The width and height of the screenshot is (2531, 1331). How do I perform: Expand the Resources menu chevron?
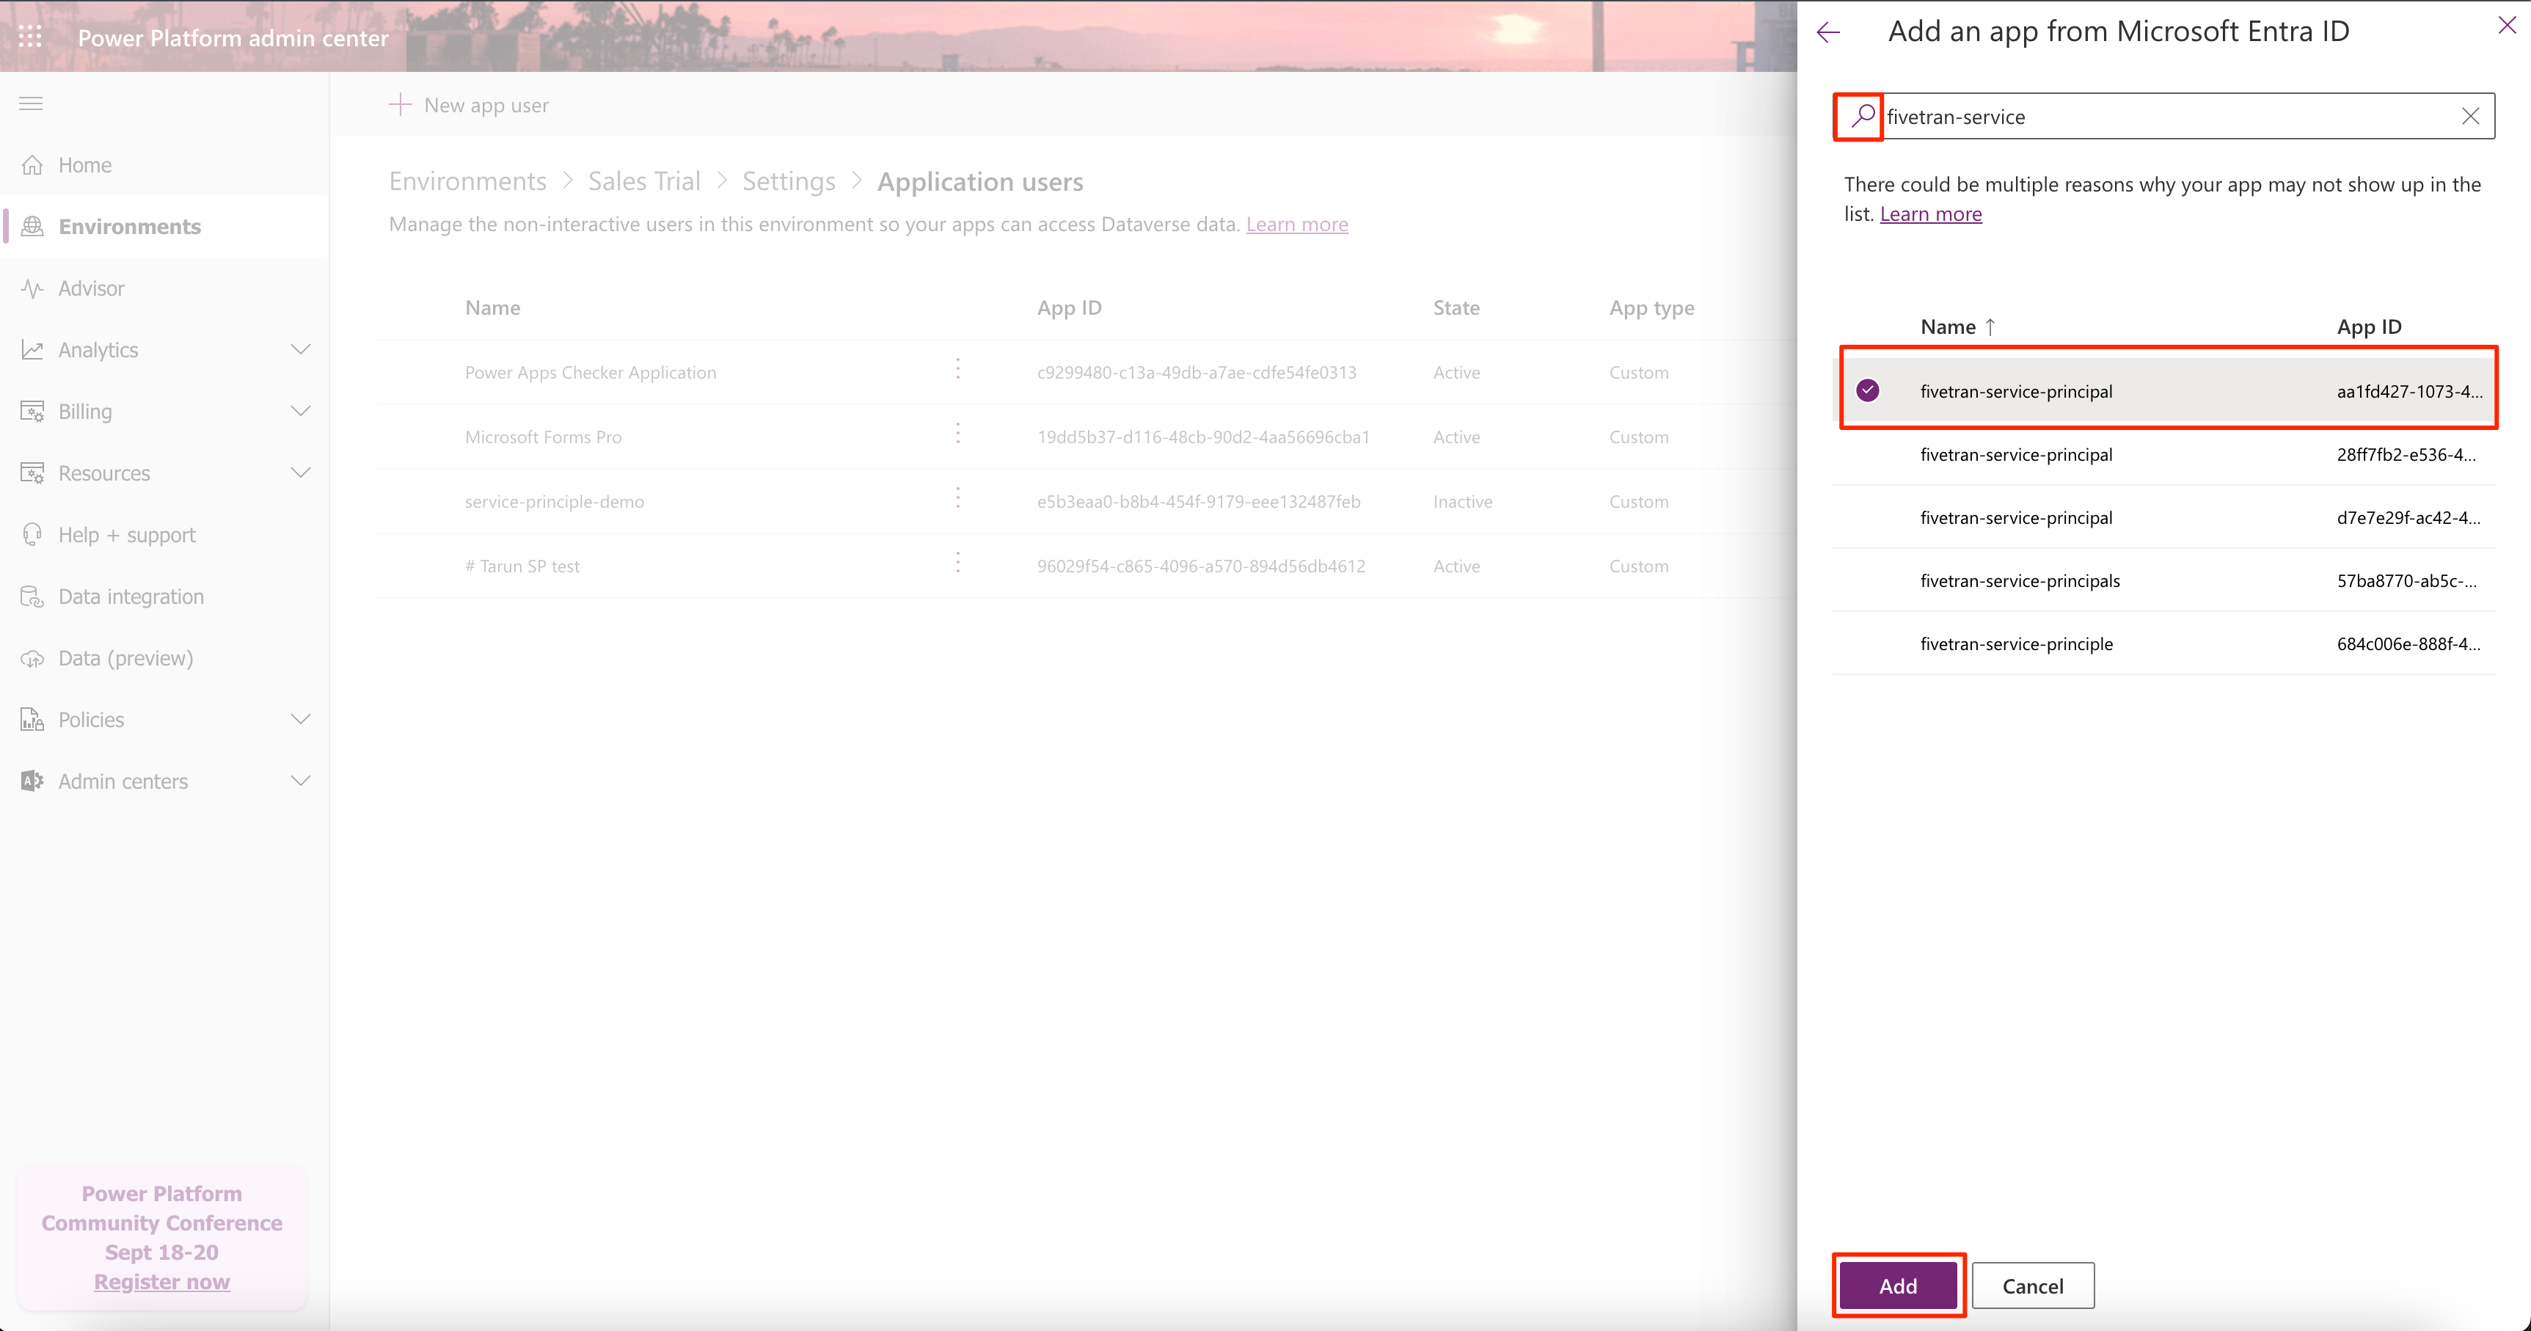301,473
